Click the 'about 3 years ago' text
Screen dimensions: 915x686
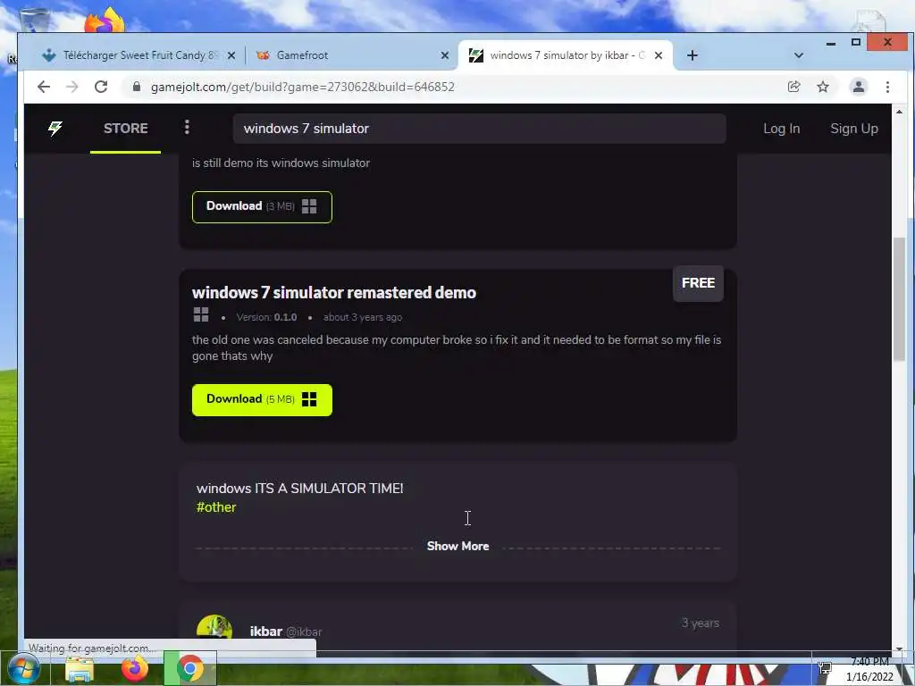363,317
